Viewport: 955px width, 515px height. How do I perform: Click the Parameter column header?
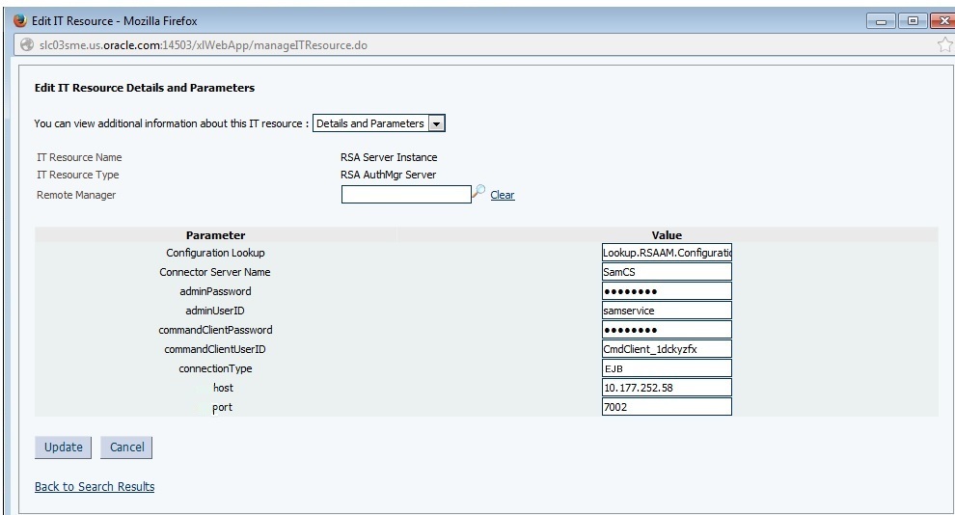tap(216, 235)
